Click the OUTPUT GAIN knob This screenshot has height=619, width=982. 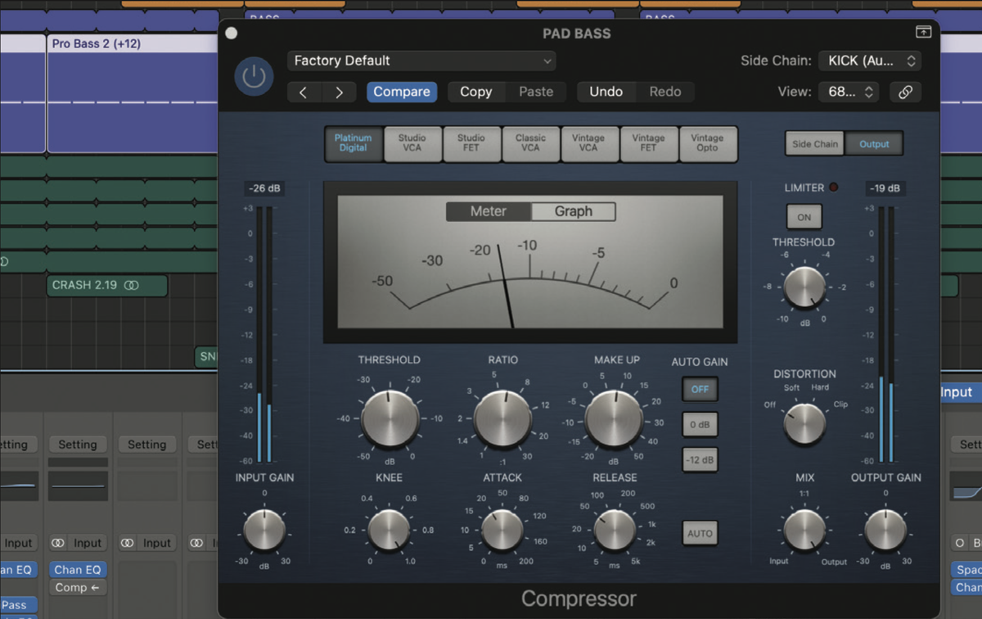pos(885,530)
